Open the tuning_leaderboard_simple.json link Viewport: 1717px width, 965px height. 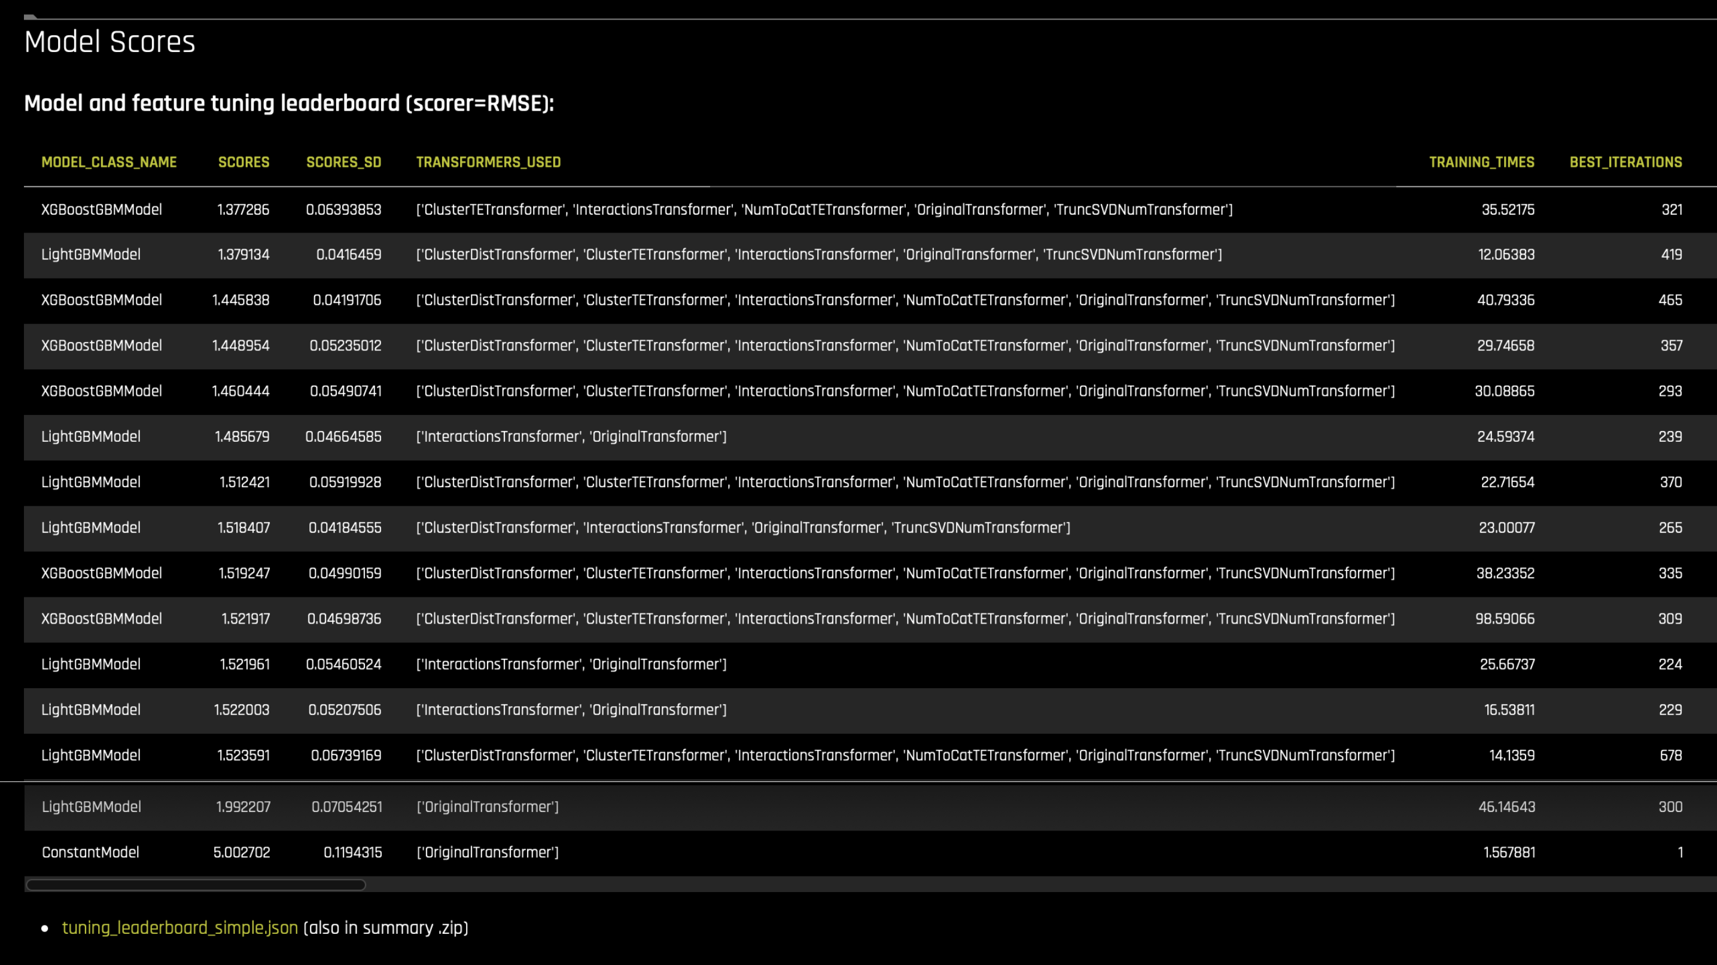(x=179, y=927)
